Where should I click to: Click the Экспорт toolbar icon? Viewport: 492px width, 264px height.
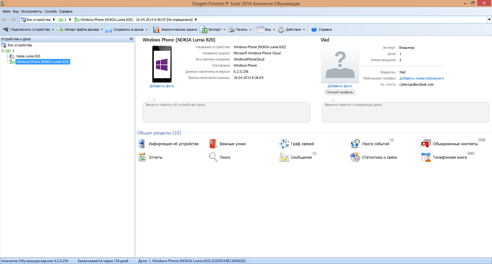coord(204,29)
